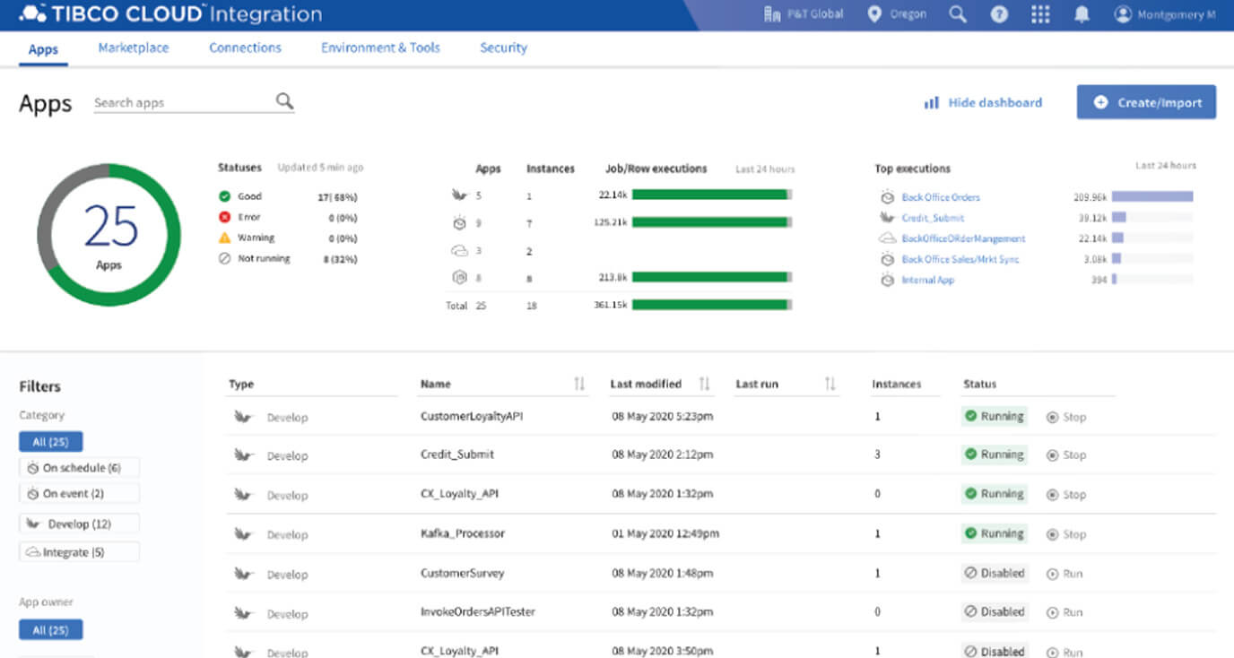Switch to the Apps tab
The image size is (1234, 658).
(43, 49)
